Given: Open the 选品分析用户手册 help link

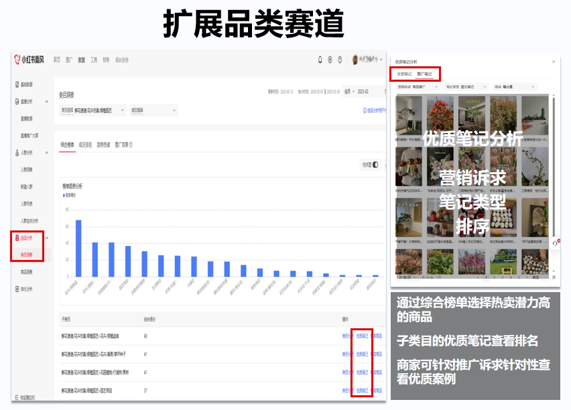Looking at the screenshot, I should pyautogui.click(x=374, y=109).
